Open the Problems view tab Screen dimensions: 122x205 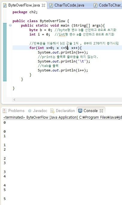coord(16,111)
